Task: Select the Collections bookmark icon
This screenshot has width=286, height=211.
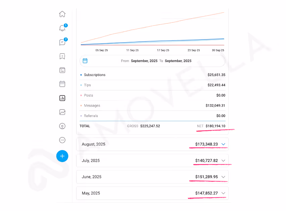Action: [x=62, y=56]
